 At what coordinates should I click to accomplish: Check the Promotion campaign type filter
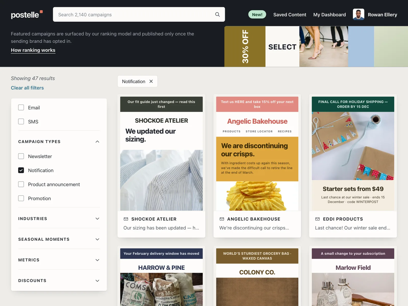(21, 198)
